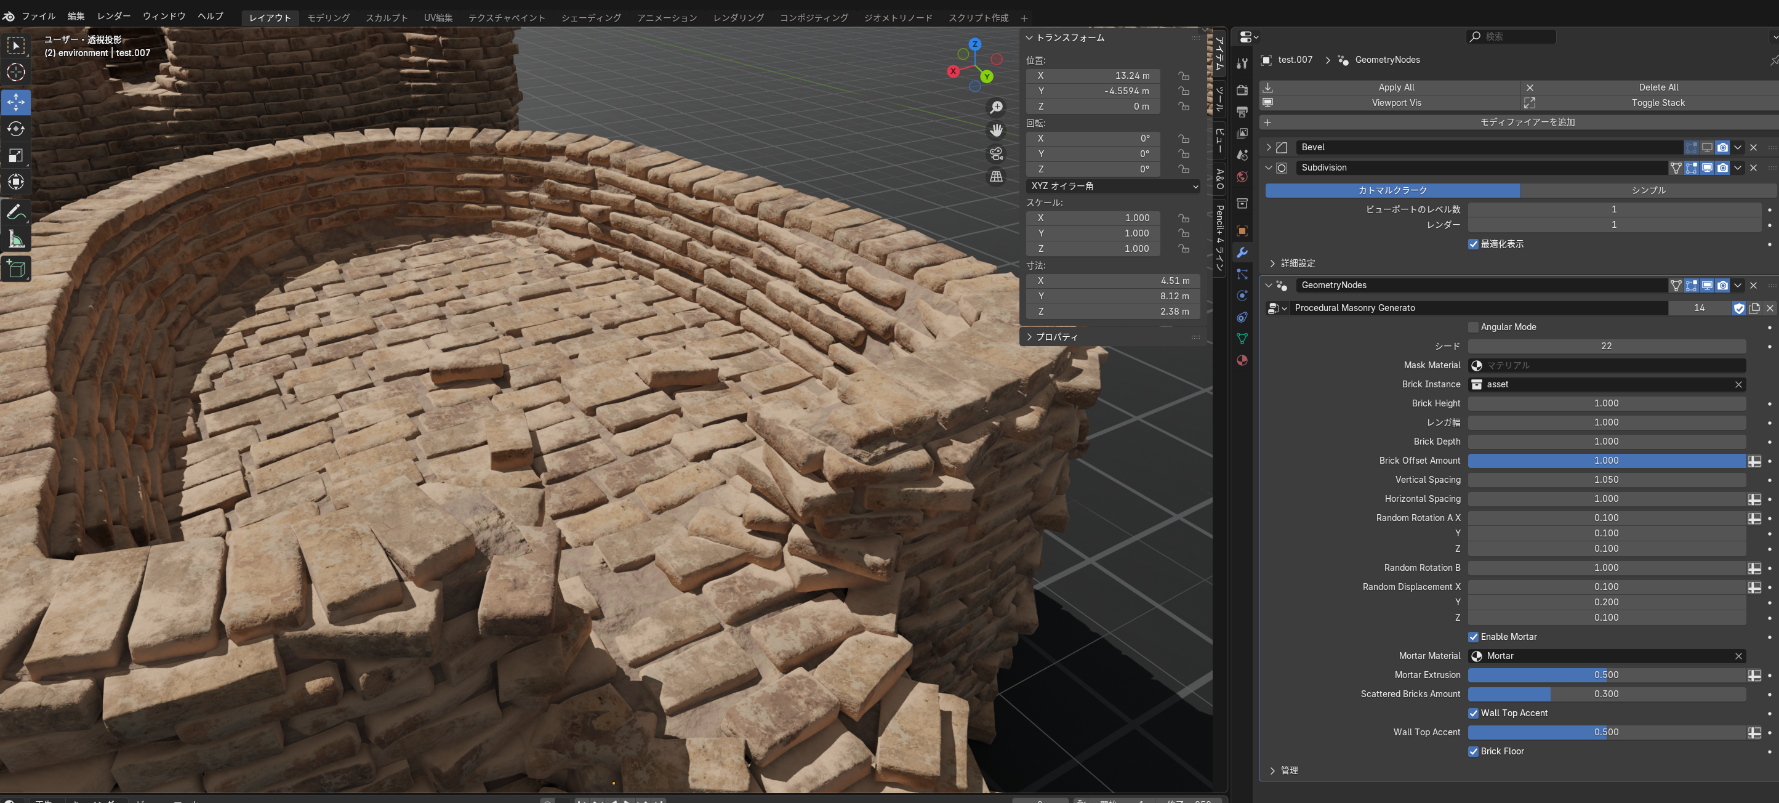The width and height of the screenshot is (1779, 803).
Task: Switch to the シェーディング workspace tab
Action: [590, 17]
